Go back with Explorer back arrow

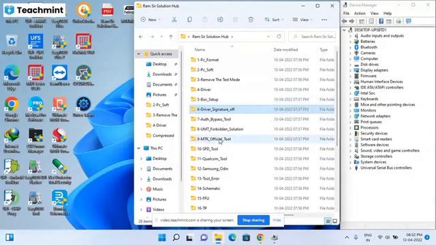[x=141, y=36]
